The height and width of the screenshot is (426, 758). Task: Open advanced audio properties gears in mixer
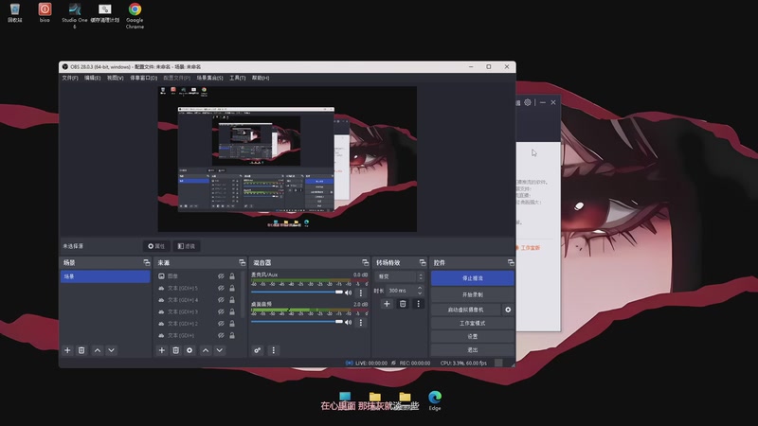pos(258,350)
